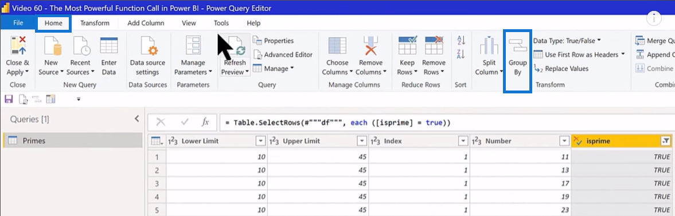This screenshot has height=216, width=675.
Task: Open the File menu
Action: tap(18, 23)
